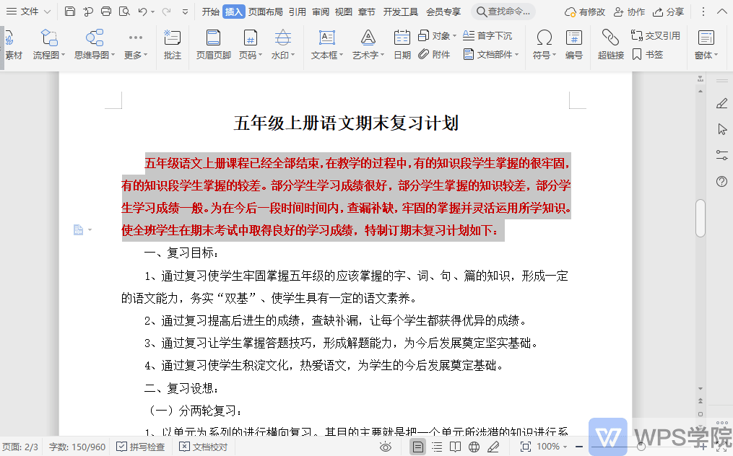
Task: Click the 窗体 form icon
Action: coord(706,38)
